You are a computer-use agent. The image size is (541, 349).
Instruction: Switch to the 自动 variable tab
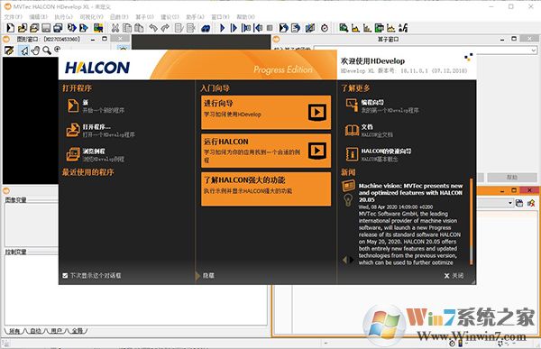coord(35,331)
